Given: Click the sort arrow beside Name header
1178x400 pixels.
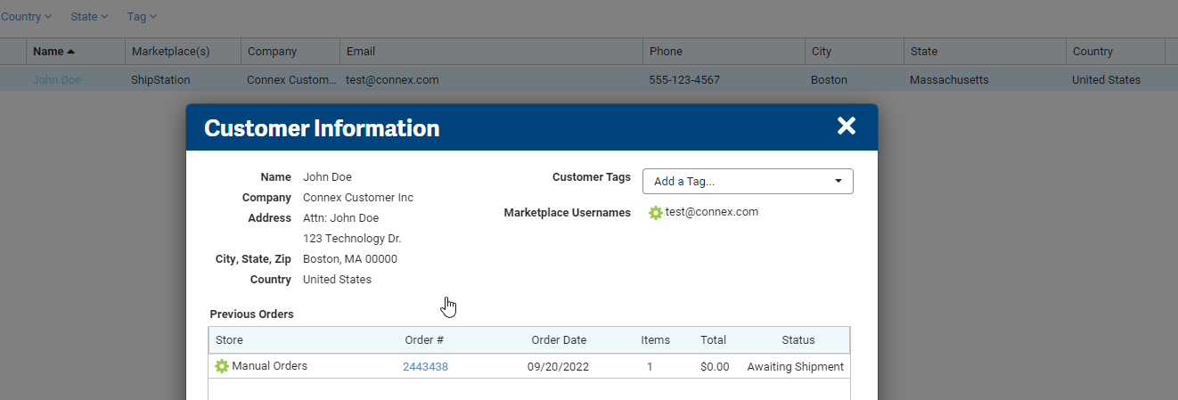Looking at the screenshot, I should [71, 52].
